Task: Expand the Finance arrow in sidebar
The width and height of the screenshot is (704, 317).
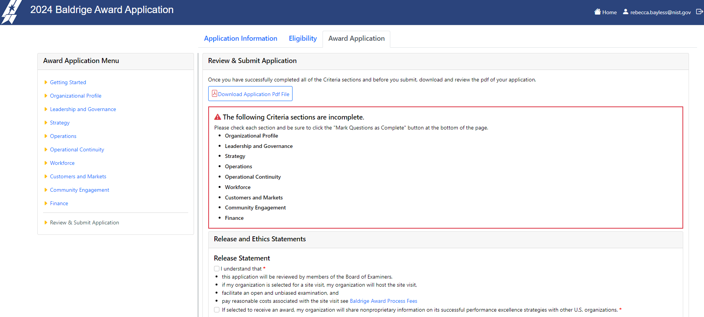Action: pos(46,203)
